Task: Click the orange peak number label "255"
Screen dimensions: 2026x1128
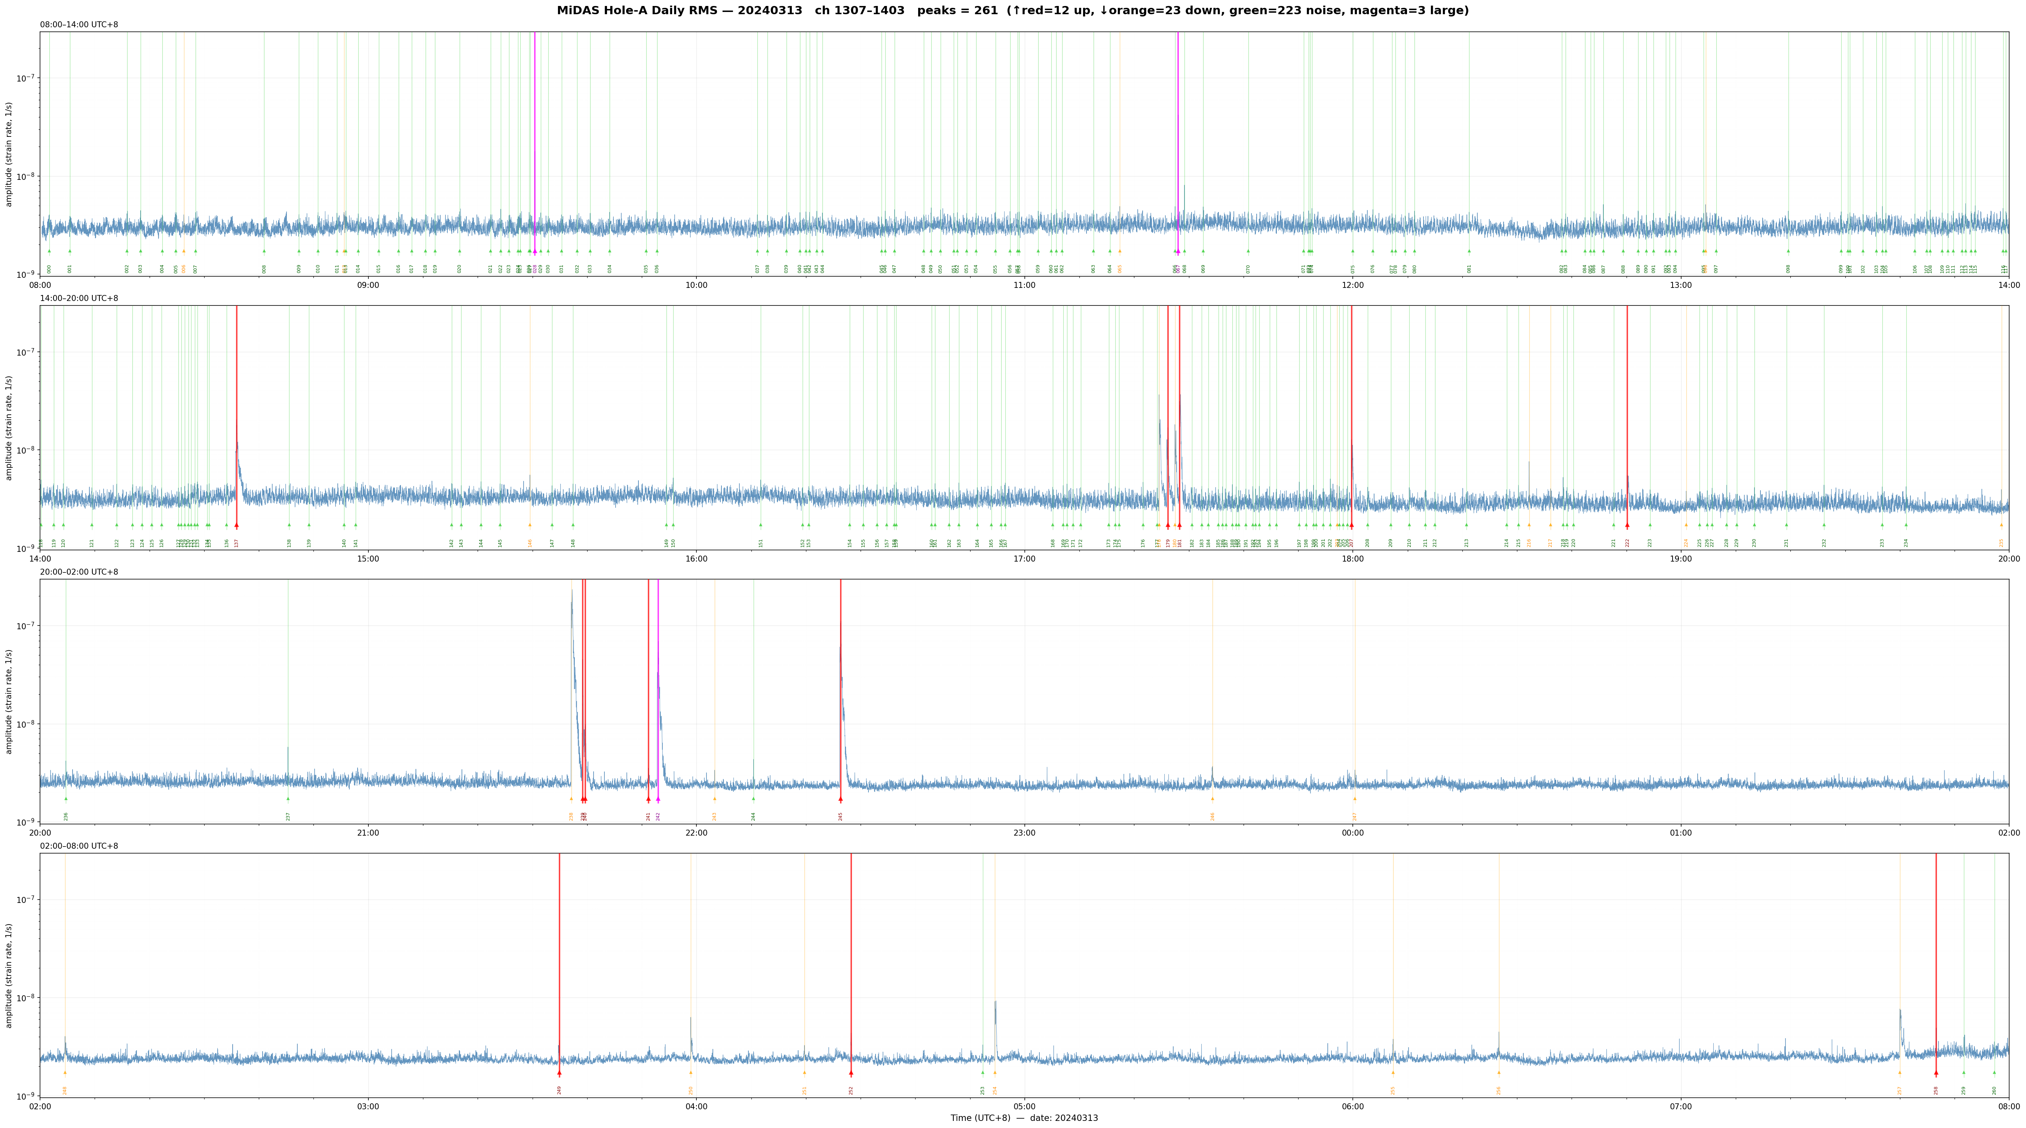Action: pos(1393,1090)
